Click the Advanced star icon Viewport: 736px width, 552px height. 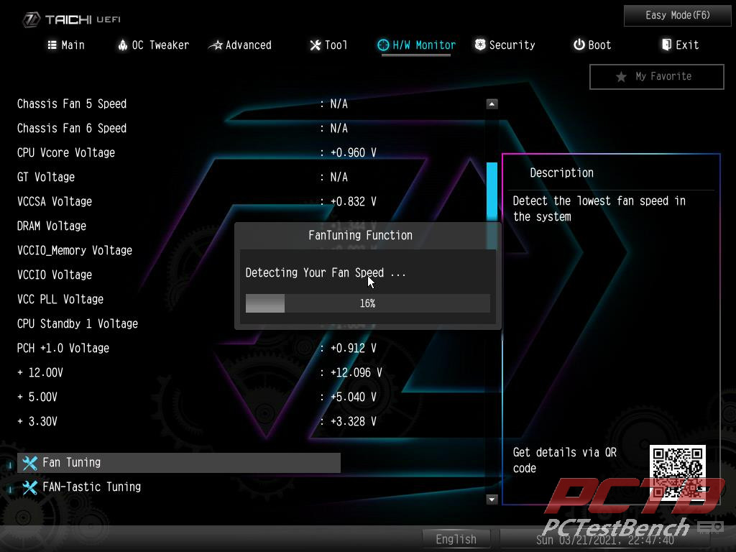click(216, 45)
